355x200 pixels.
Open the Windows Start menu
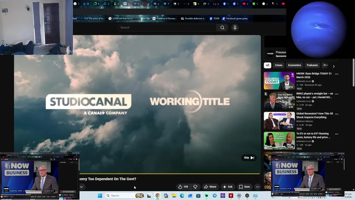tap(100, 196)
